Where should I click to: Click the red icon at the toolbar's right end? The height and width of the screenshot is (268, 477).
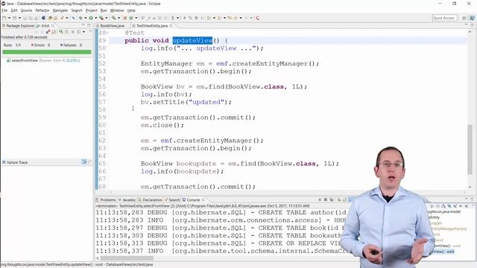(258, 18)
